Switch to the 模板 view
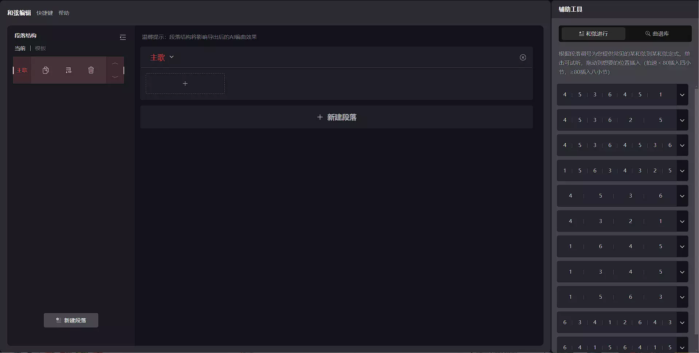 [x=40, y=48]
